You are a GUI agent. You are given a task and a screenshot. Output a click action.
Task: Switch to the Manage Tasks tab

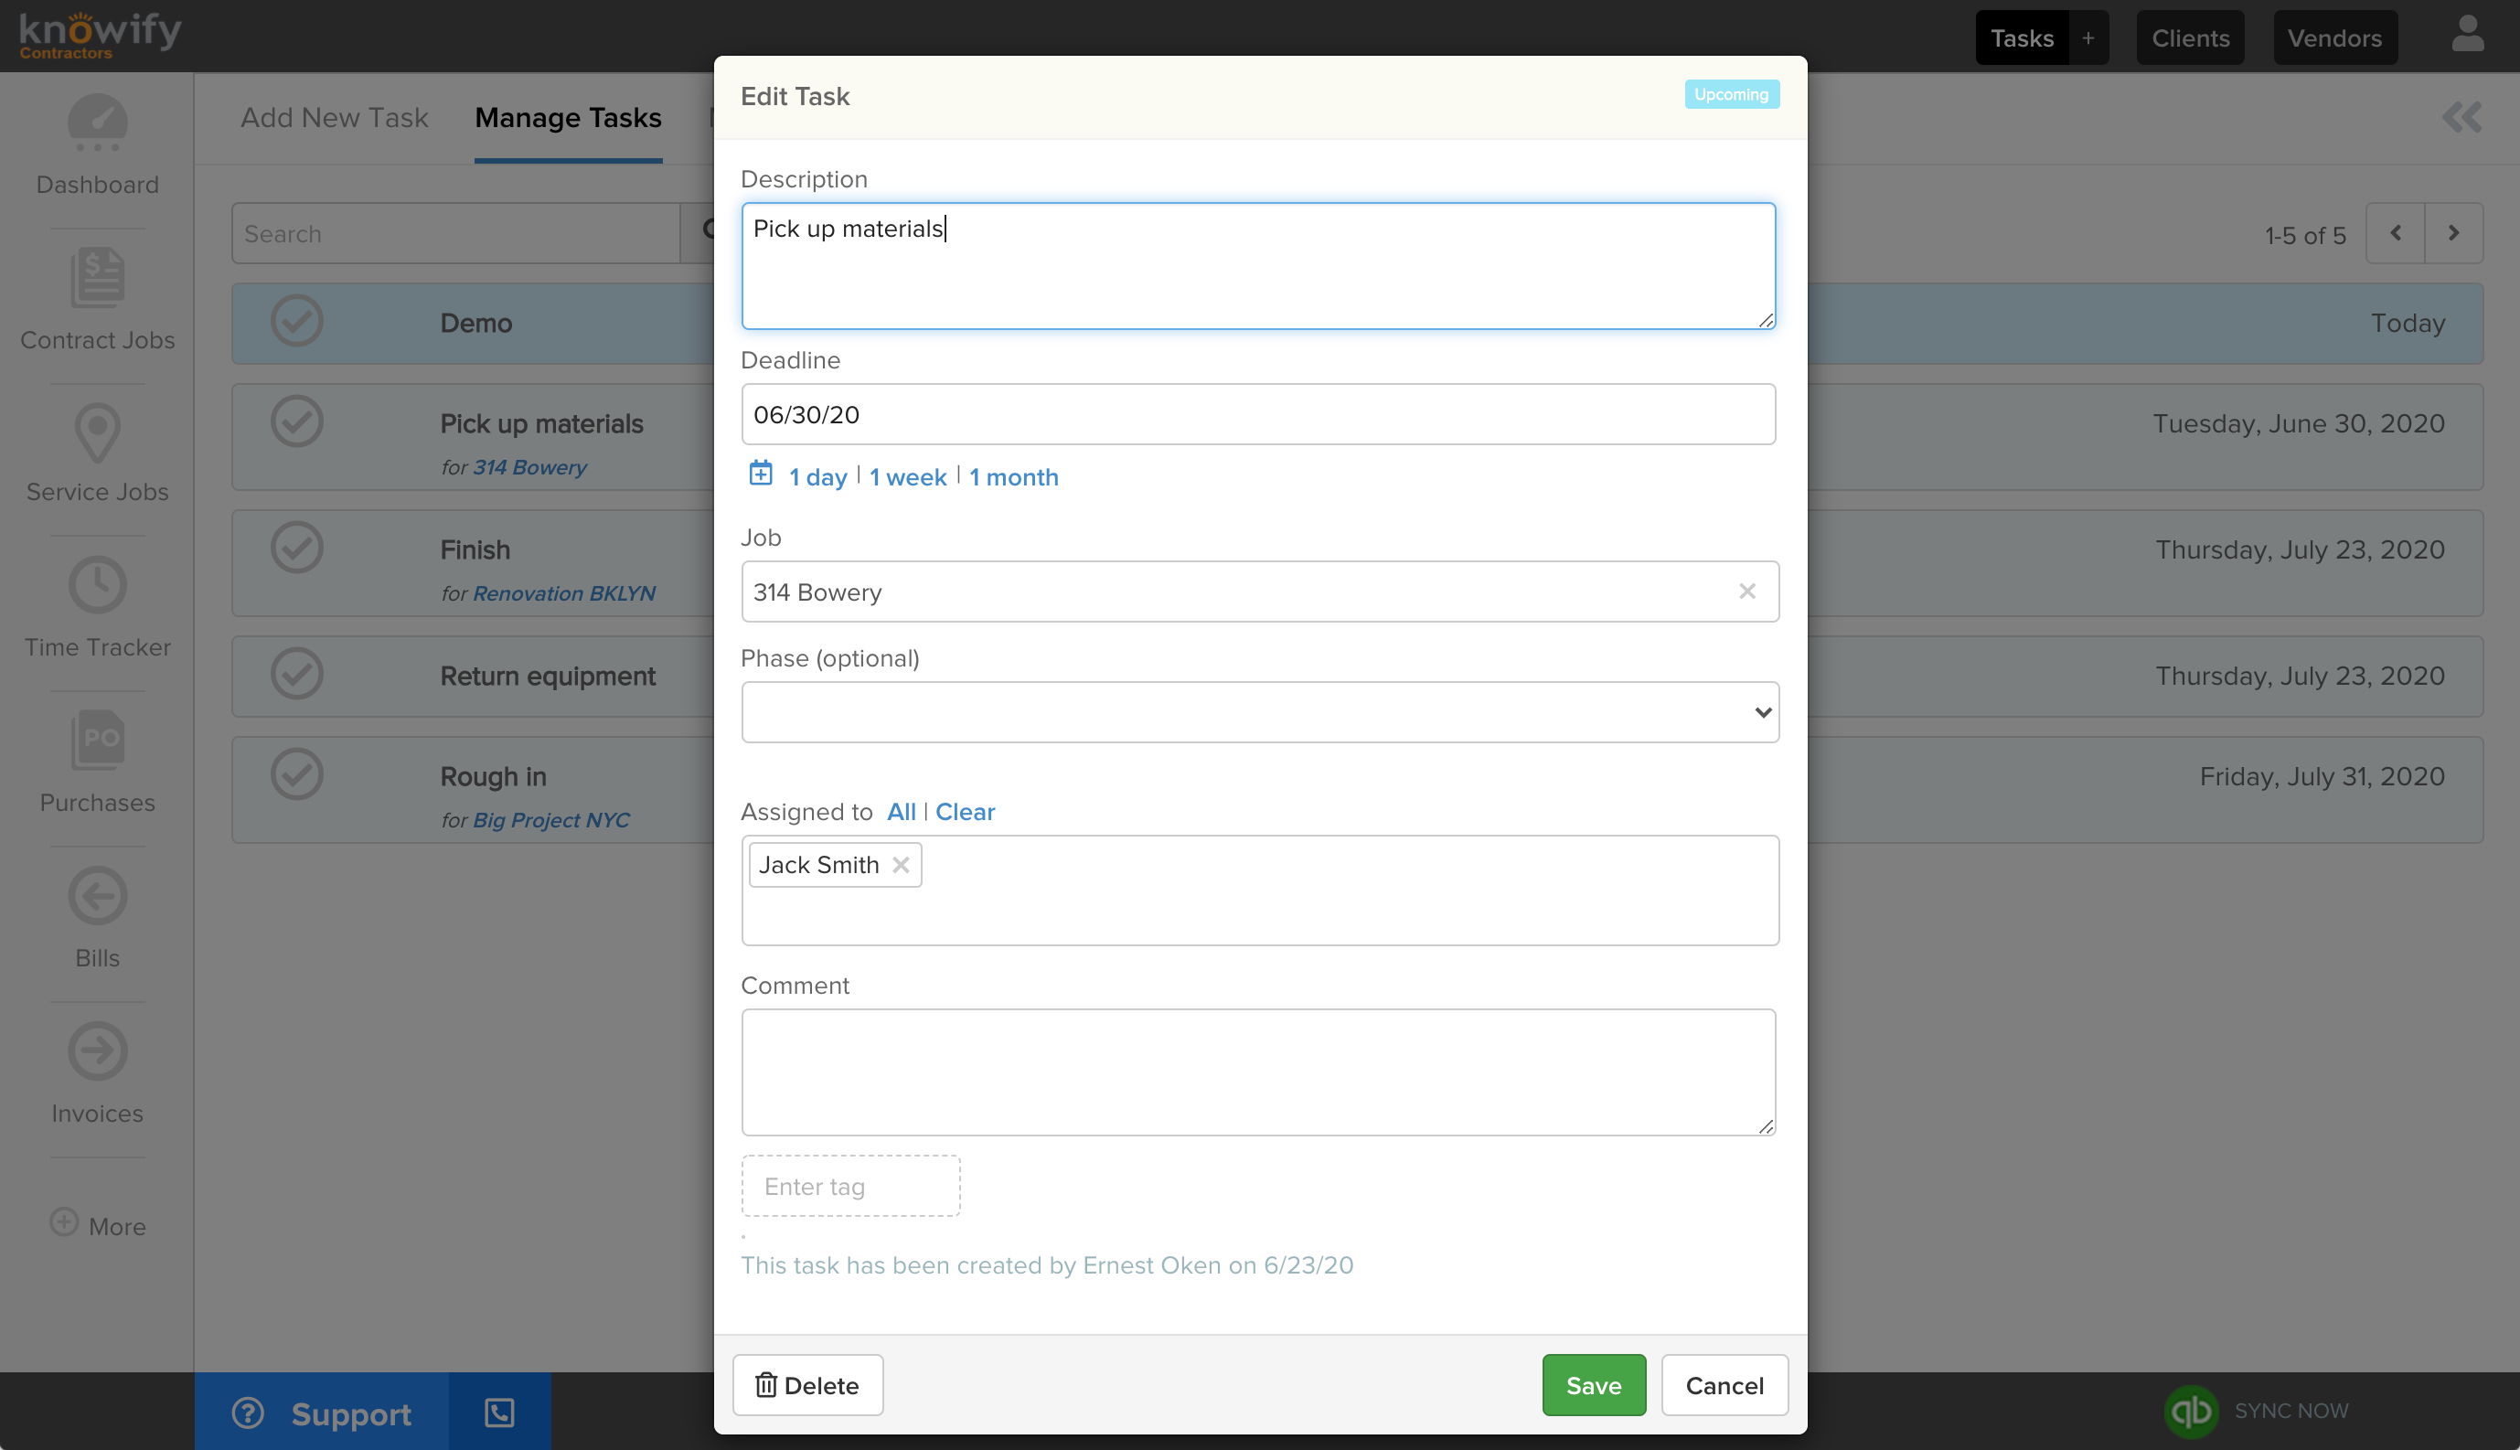coord(568,118)
